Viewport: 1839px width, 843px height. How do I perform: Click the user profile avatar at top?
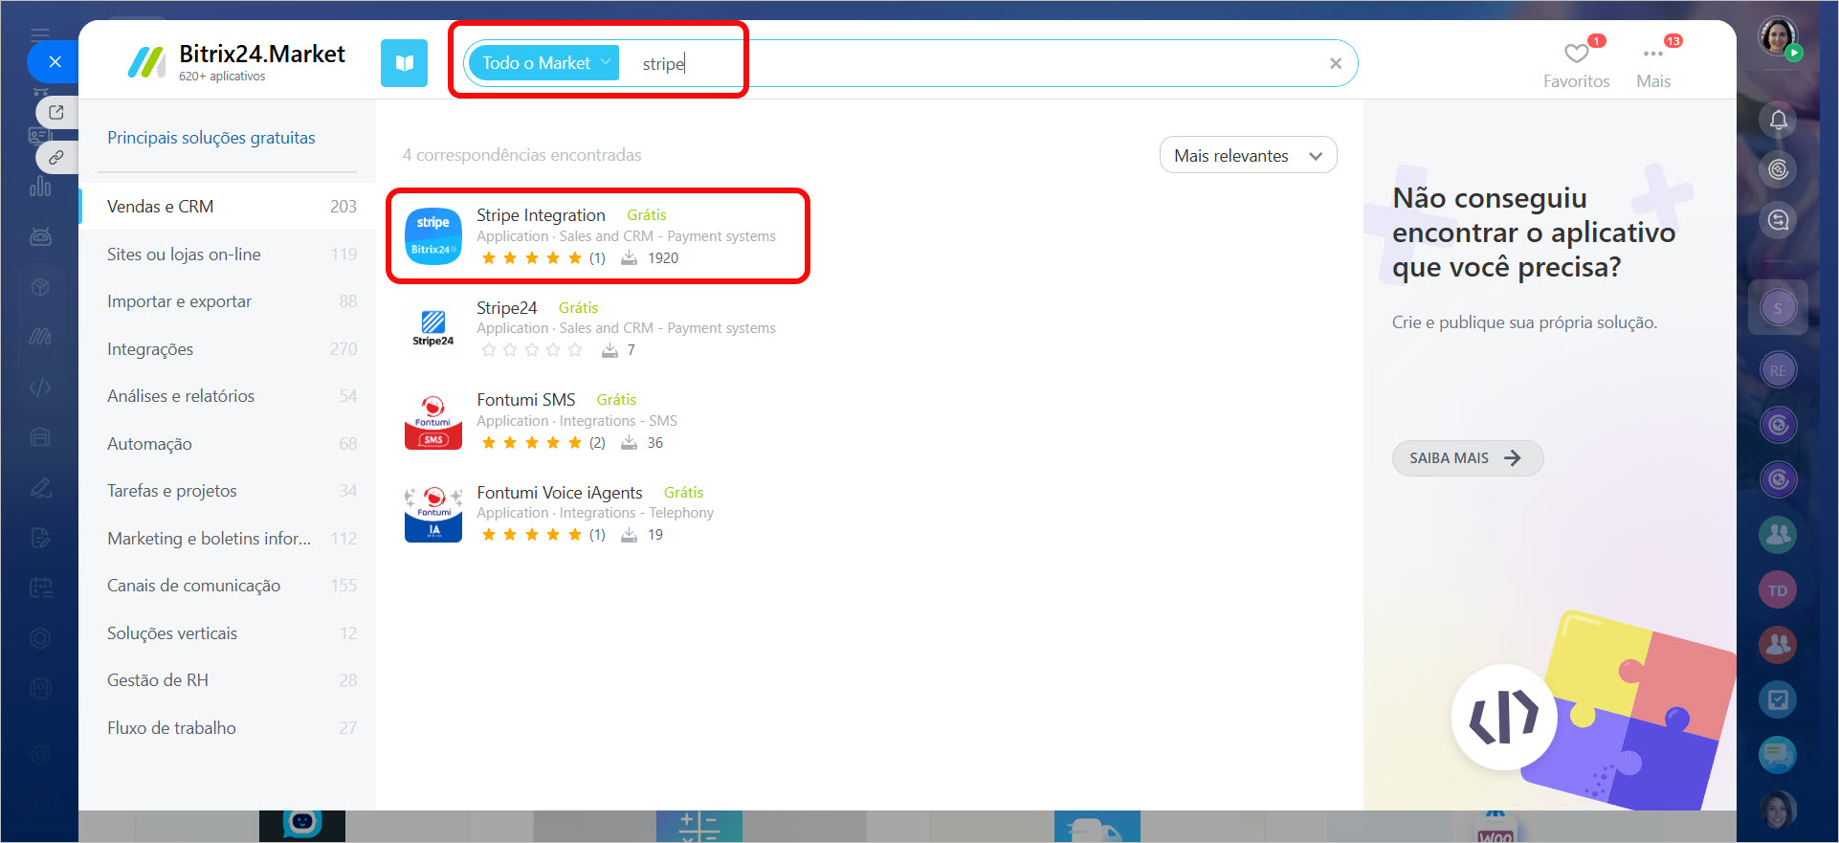point(1777,36)
